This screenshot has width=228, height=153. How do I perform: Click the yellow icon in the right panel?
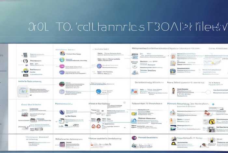[x=212, y=122]
